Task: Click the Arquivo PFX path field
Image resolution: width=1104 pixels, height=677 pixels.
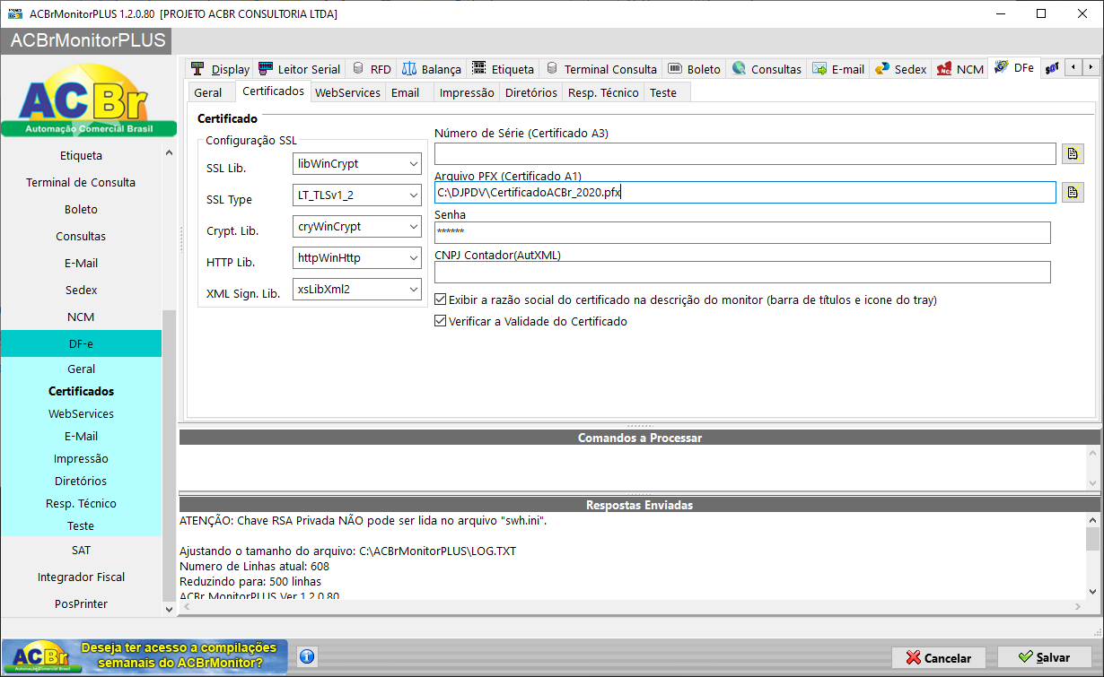Action: click(745, 192)
